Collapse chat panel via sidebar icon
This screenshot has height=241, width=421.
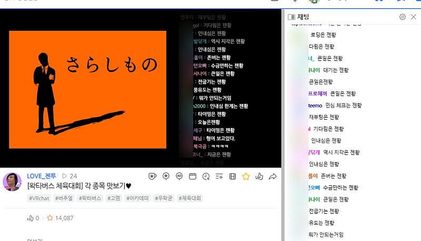(x=292, y=17)
